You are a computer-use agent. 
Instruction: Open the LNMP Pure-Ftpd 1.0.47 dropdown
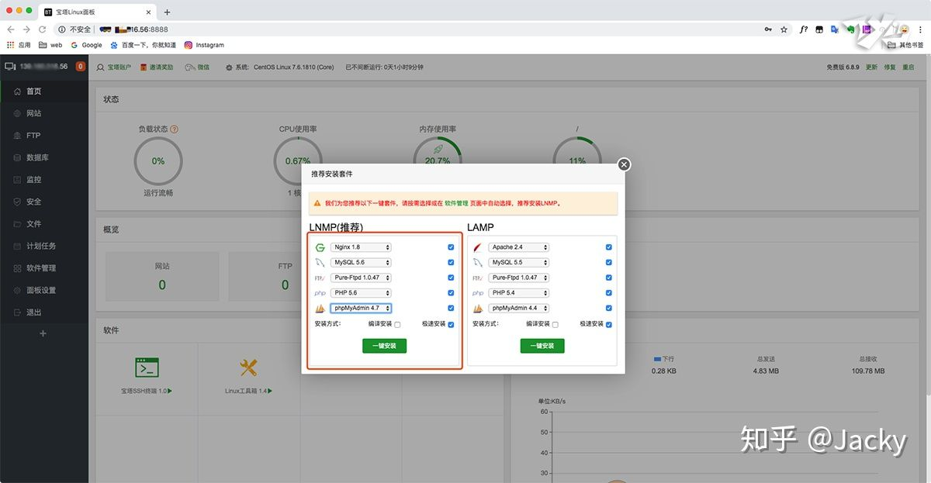click(361, 278)
